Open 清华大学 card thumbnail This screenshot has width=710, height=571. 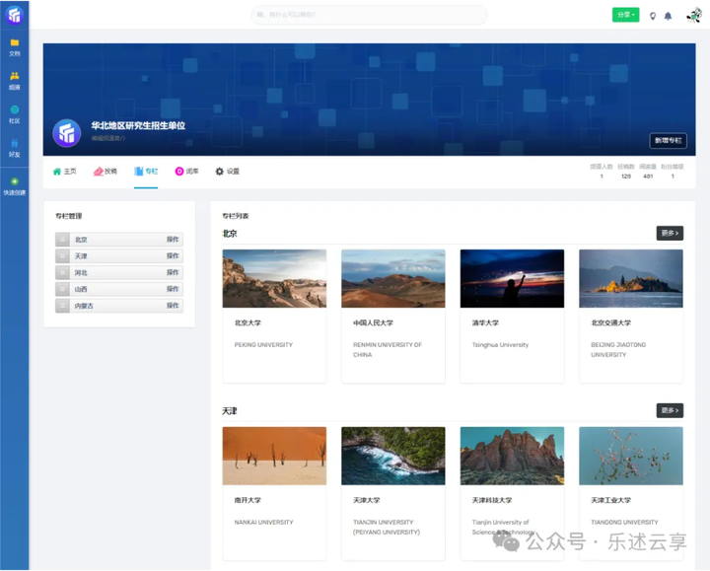512,278
